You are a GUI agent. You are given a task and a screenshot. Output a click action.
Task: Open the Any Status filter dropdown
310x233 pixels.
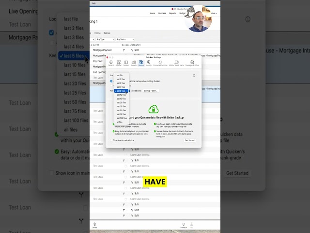(125, 39)
